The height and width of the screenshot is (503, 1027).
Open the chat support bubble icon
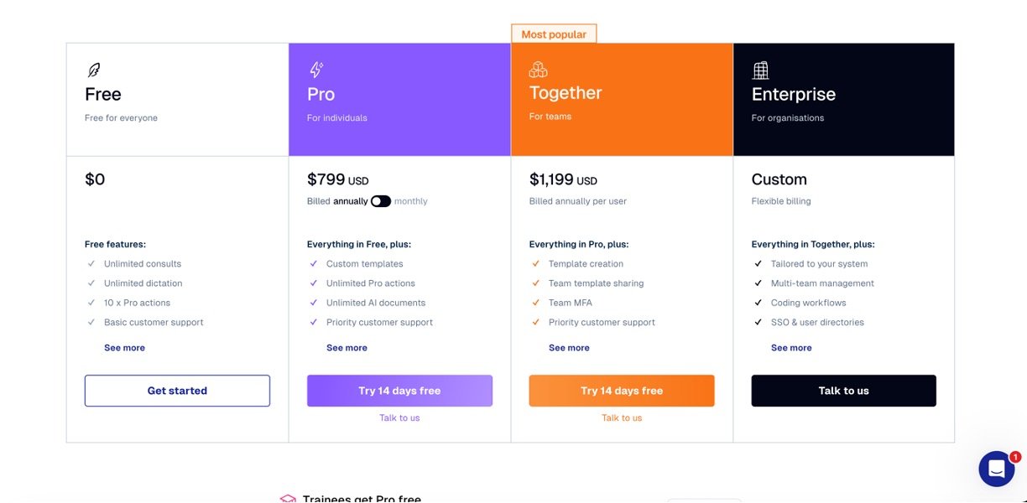997,469
